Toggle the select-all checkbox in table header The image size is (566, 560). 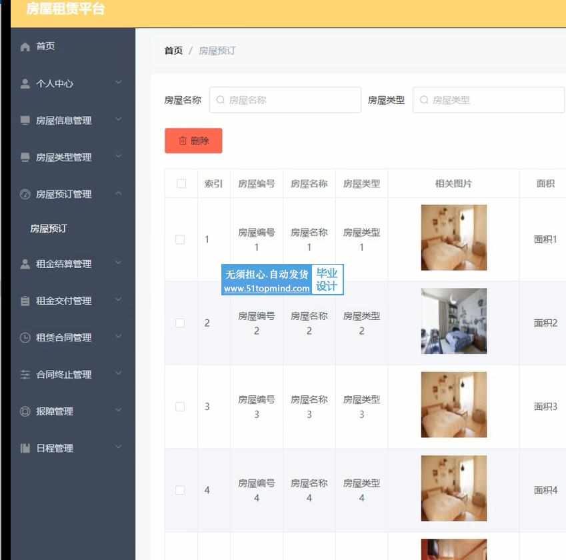[181, 183]
